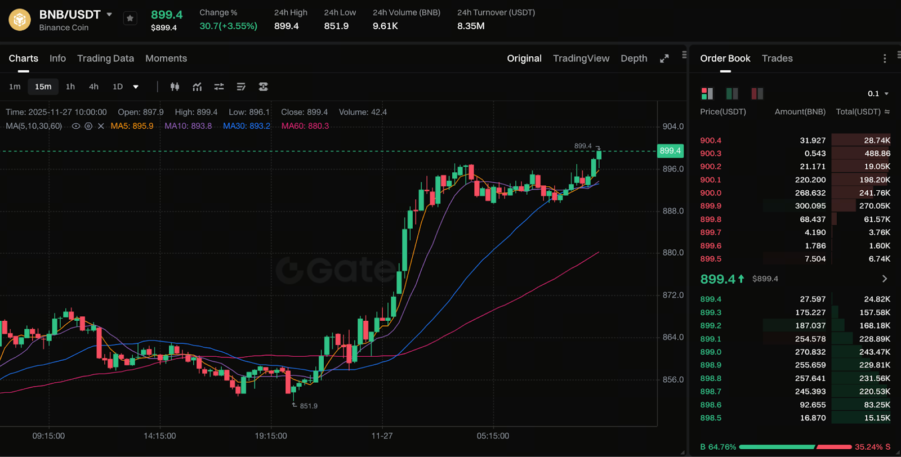Click the MA(5,10,30,60) indicator label
This screenshot has height=457, width=901.
(34, 126)
